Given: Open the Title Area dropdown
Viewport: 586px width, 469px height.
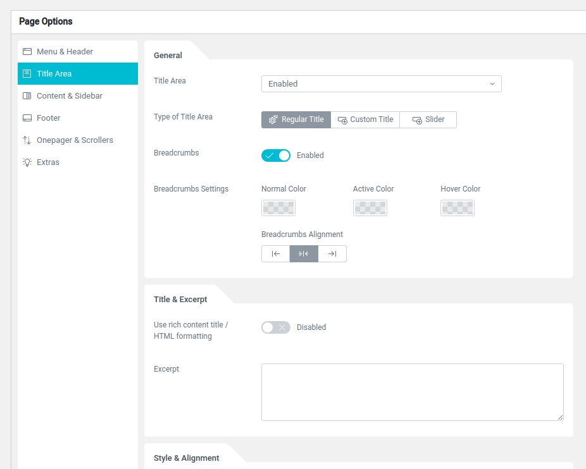Looking at the screenshot, I should click(x=381, y=83).
